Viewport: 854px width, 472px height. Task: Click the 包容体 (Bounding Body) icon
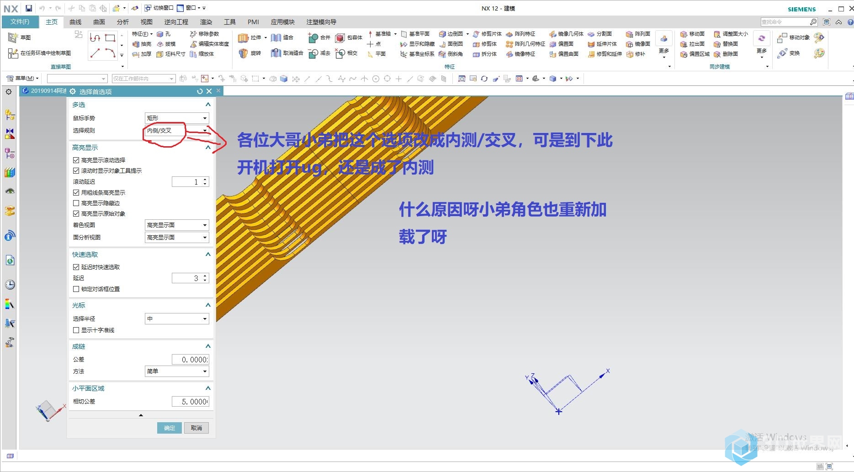coord(349,37)
